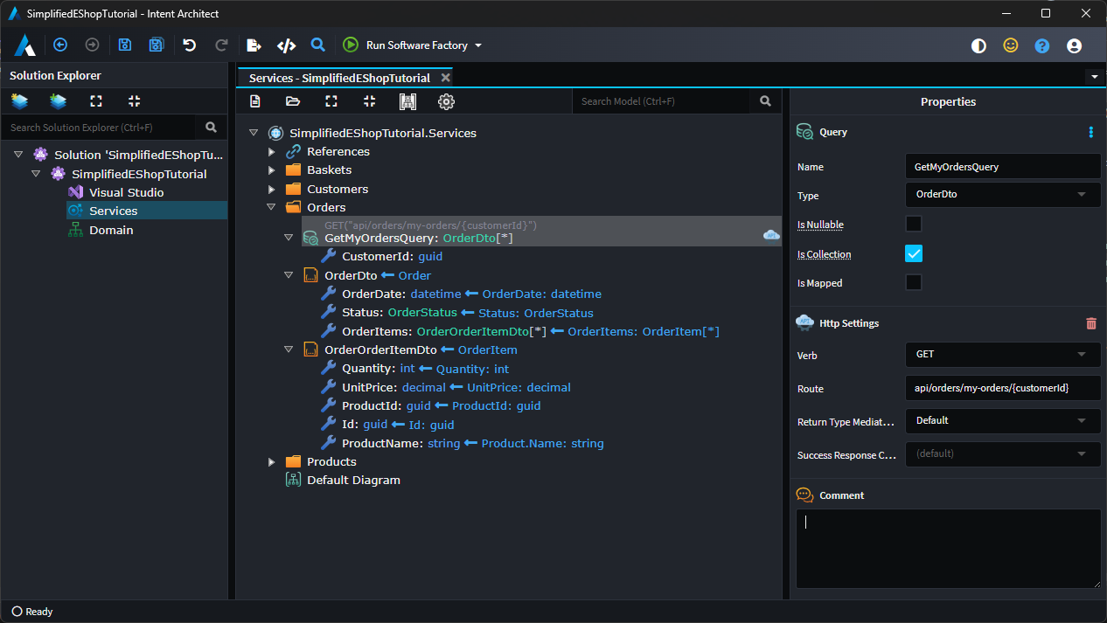Click the smiley feedback icon
Image resolution: width=1107 pixels, height=623 pixels.
pyautogui.click(x=1011, y=45)
